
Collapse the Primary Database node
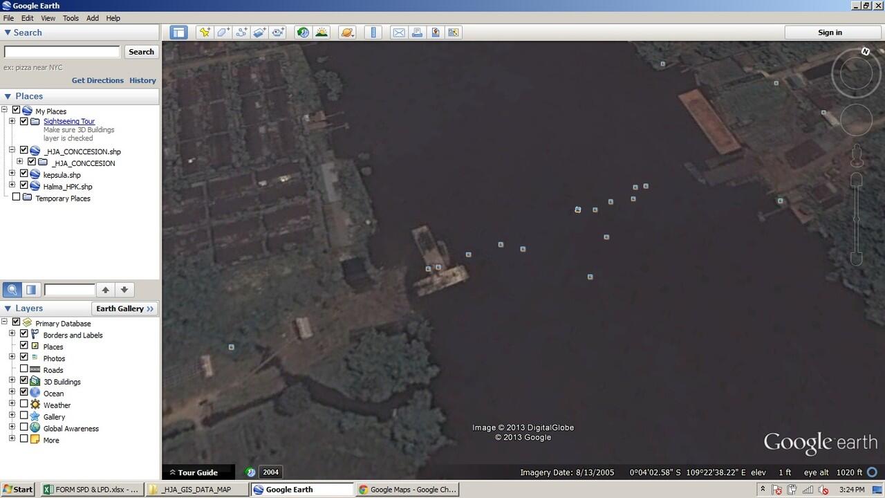coord(4,322)
